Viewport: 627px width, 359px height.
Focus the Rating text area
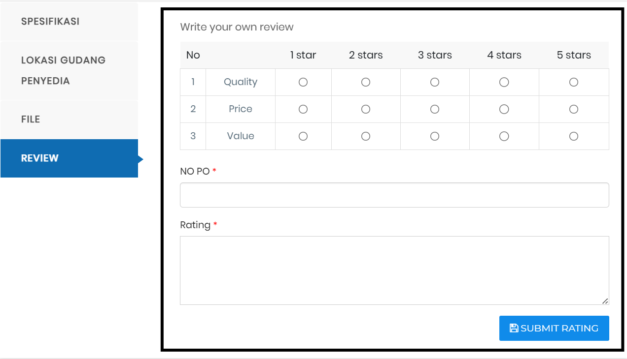pyautogui.click(x=394, y=270)
